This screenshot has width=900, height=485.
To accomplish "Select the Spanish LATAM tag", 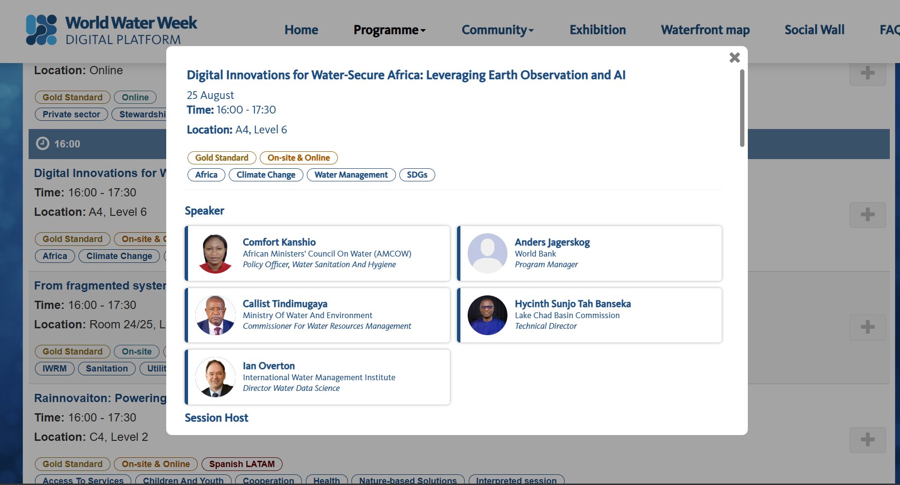I will (x=242, y=464).
